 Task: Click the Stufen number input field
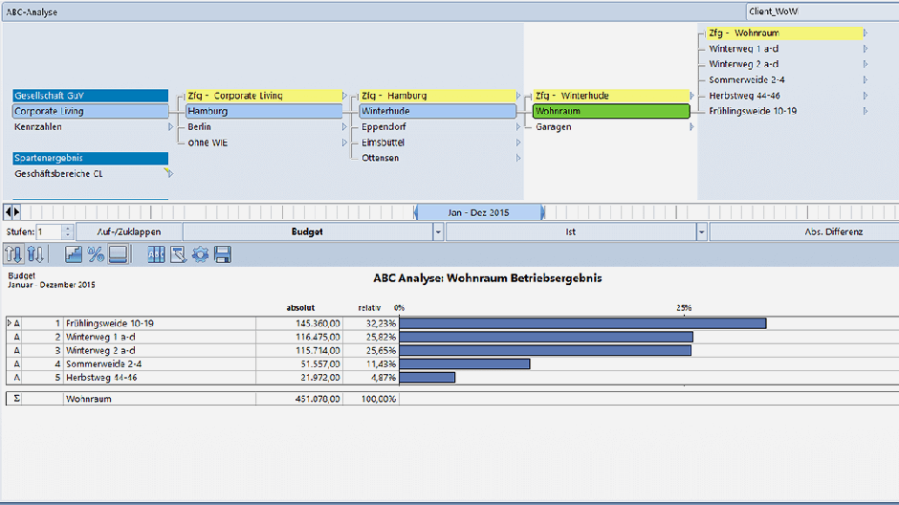[x=50, y=231]
